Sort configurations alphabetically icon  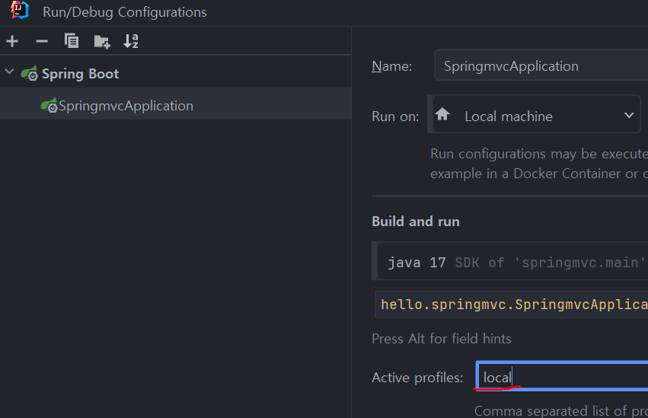(131, 41)
